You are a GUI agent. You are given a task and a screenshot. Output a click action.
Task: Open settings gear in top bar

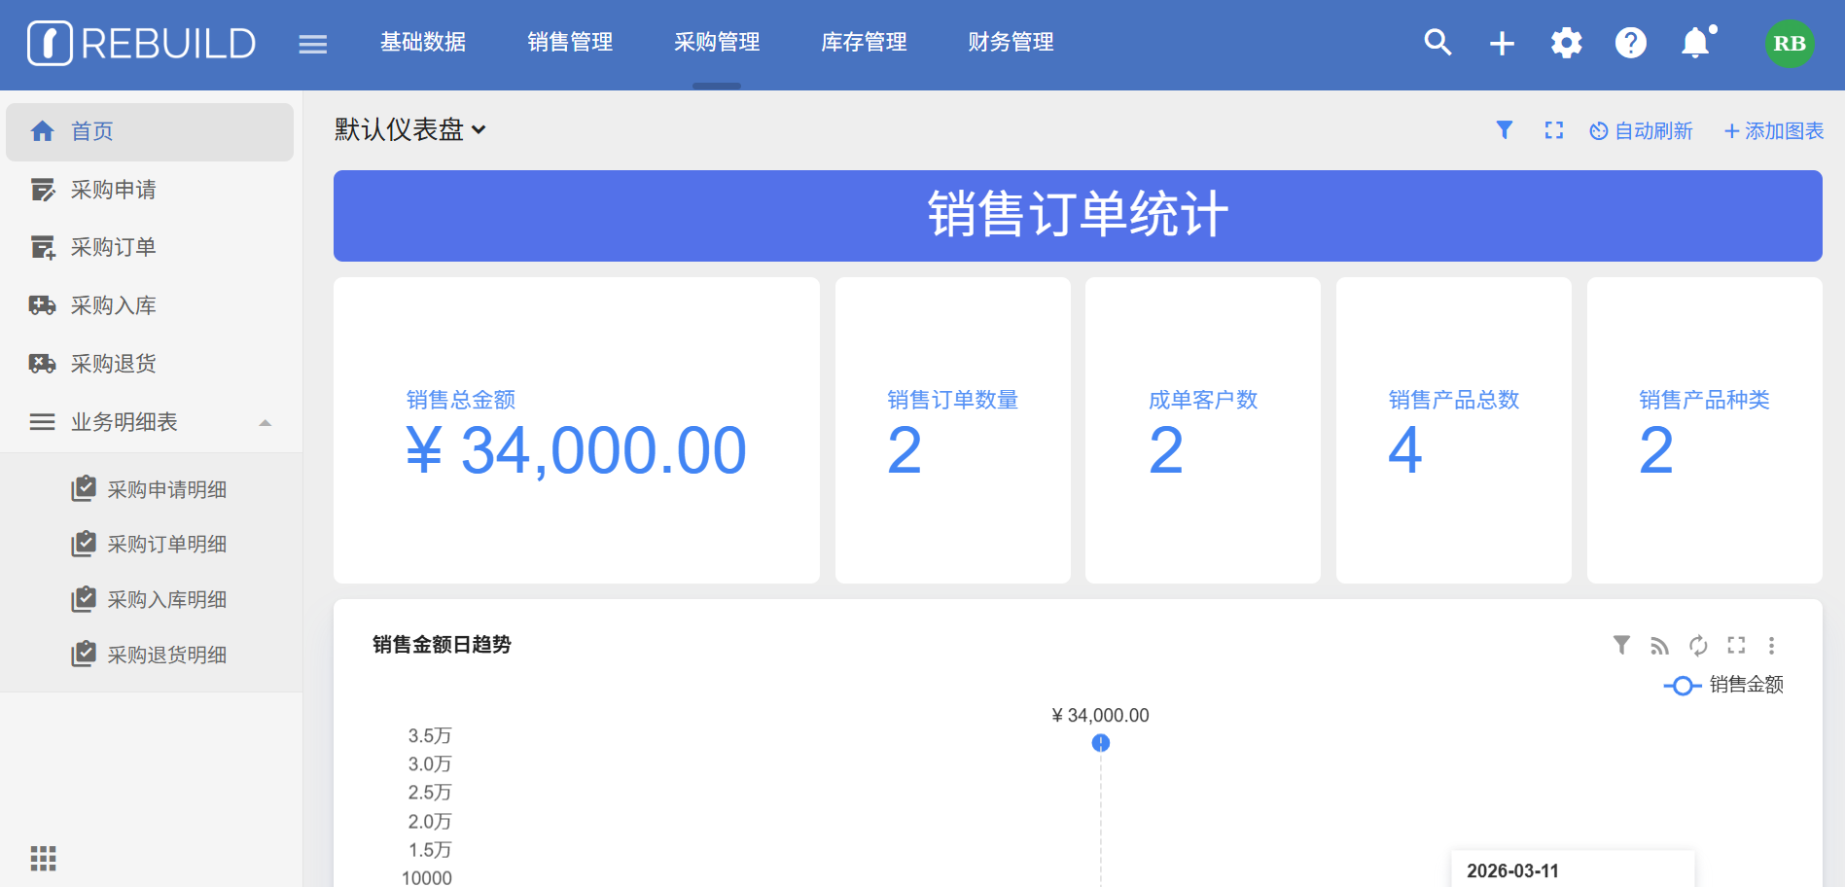coord(1566,43)
